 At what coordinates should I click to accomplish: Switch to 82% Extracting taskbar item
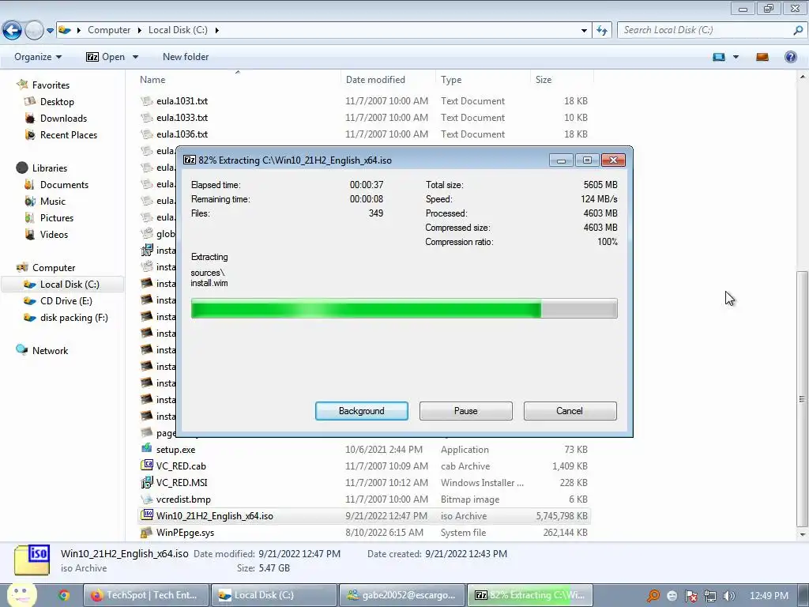pos(530,595)
